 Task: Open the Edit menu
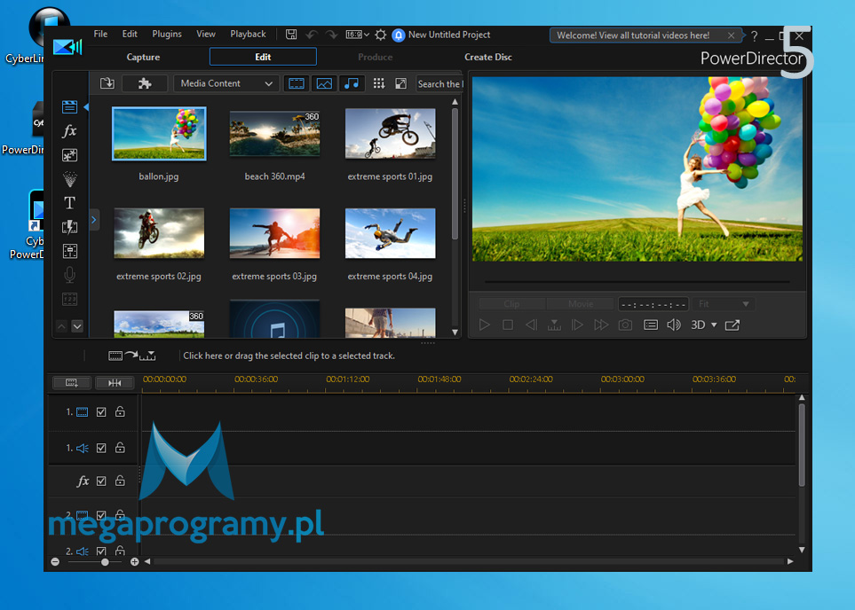[x=130, y=34]
